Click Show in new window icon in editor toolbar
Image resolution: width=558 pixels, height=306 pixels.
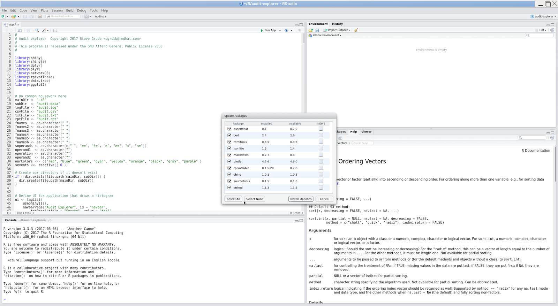[x=20, y=30]
